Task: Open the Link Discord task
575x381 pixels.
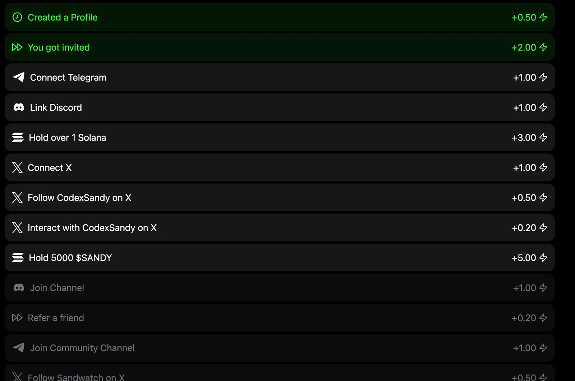Action: click(x=280, y=107)
